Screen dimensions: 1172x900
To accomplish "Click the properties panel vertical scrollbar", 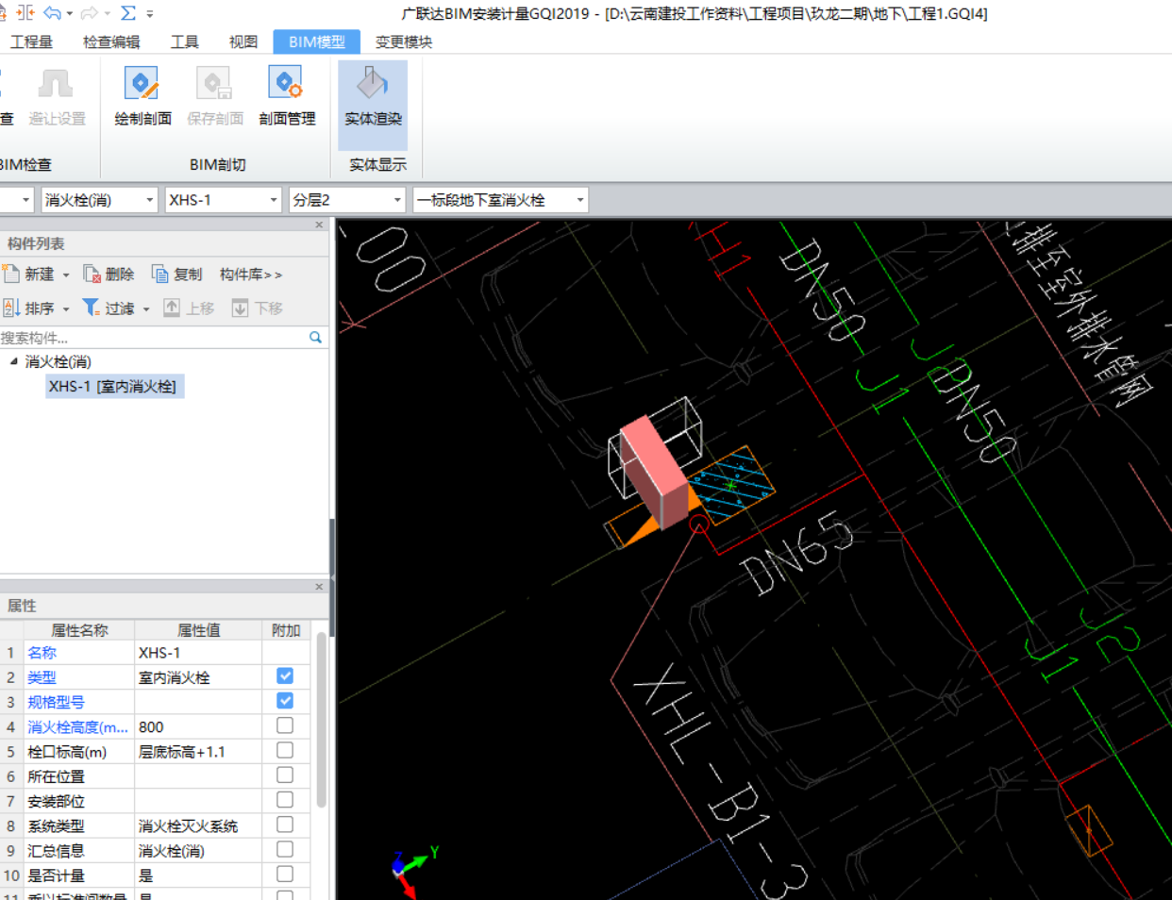I will click(321, 721).
